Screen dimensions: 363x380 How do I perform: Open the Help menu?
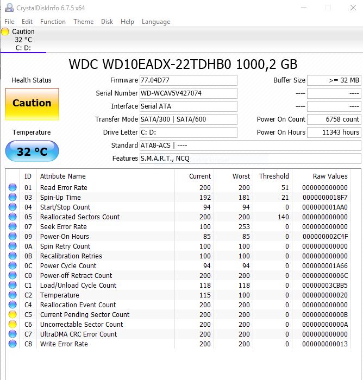point(127,22)
